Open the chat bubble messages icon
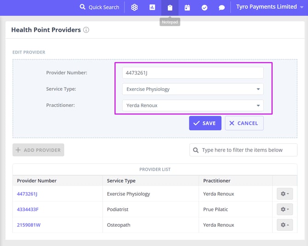The image size is (308, 246). (x=222, y=7)
